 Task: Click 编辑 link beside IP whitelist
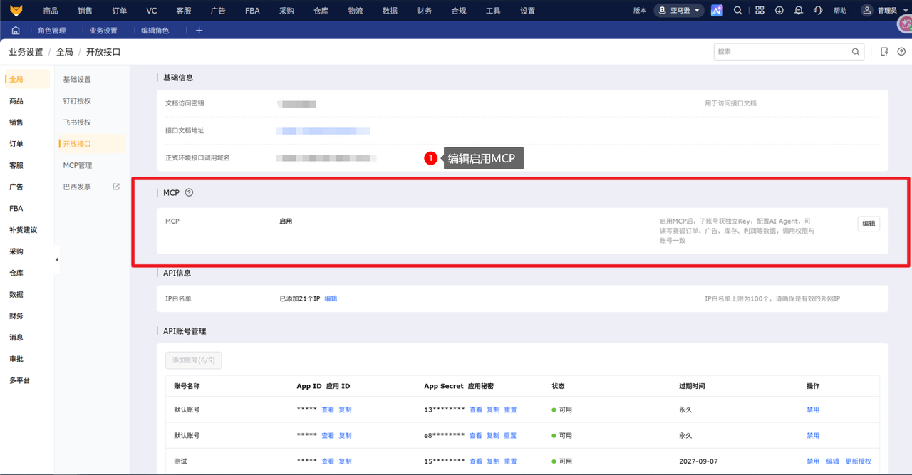coord(331,298)
